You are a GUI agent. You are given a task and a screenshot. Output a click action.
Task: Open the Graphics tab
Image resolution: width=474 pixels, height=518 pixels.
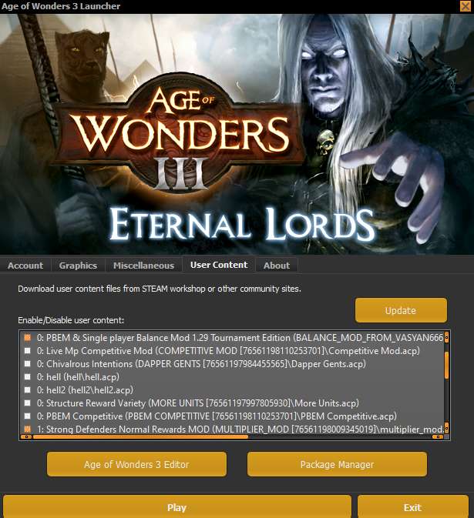tap(78, 266)
